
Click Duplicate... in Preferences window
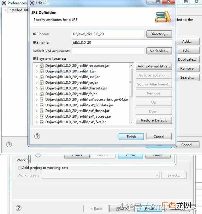pos(188,59)
